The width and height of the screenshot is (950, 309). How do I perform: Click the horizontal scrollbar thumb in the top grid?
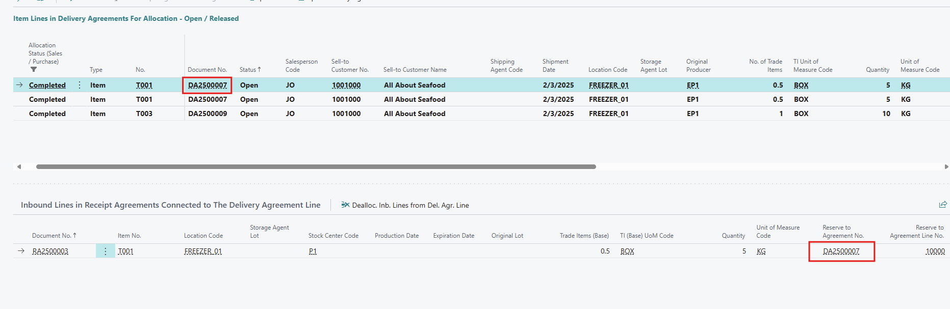pyautogui.click(x=316, y=166)
